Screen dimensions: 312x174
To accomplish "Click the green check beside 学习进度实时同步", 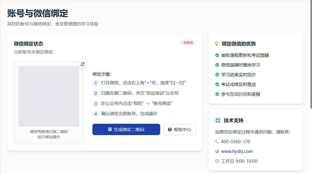I will point(217,75).
